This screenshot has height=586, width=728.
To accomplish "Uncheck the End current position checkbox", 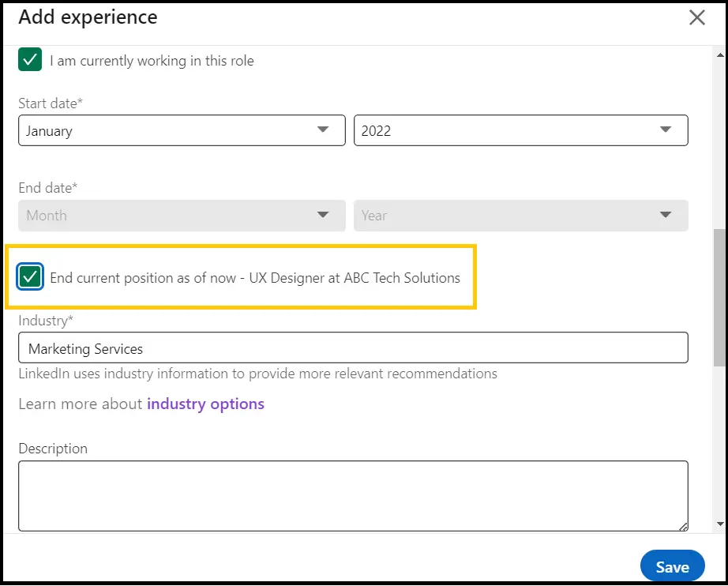I will pos(31,277).
